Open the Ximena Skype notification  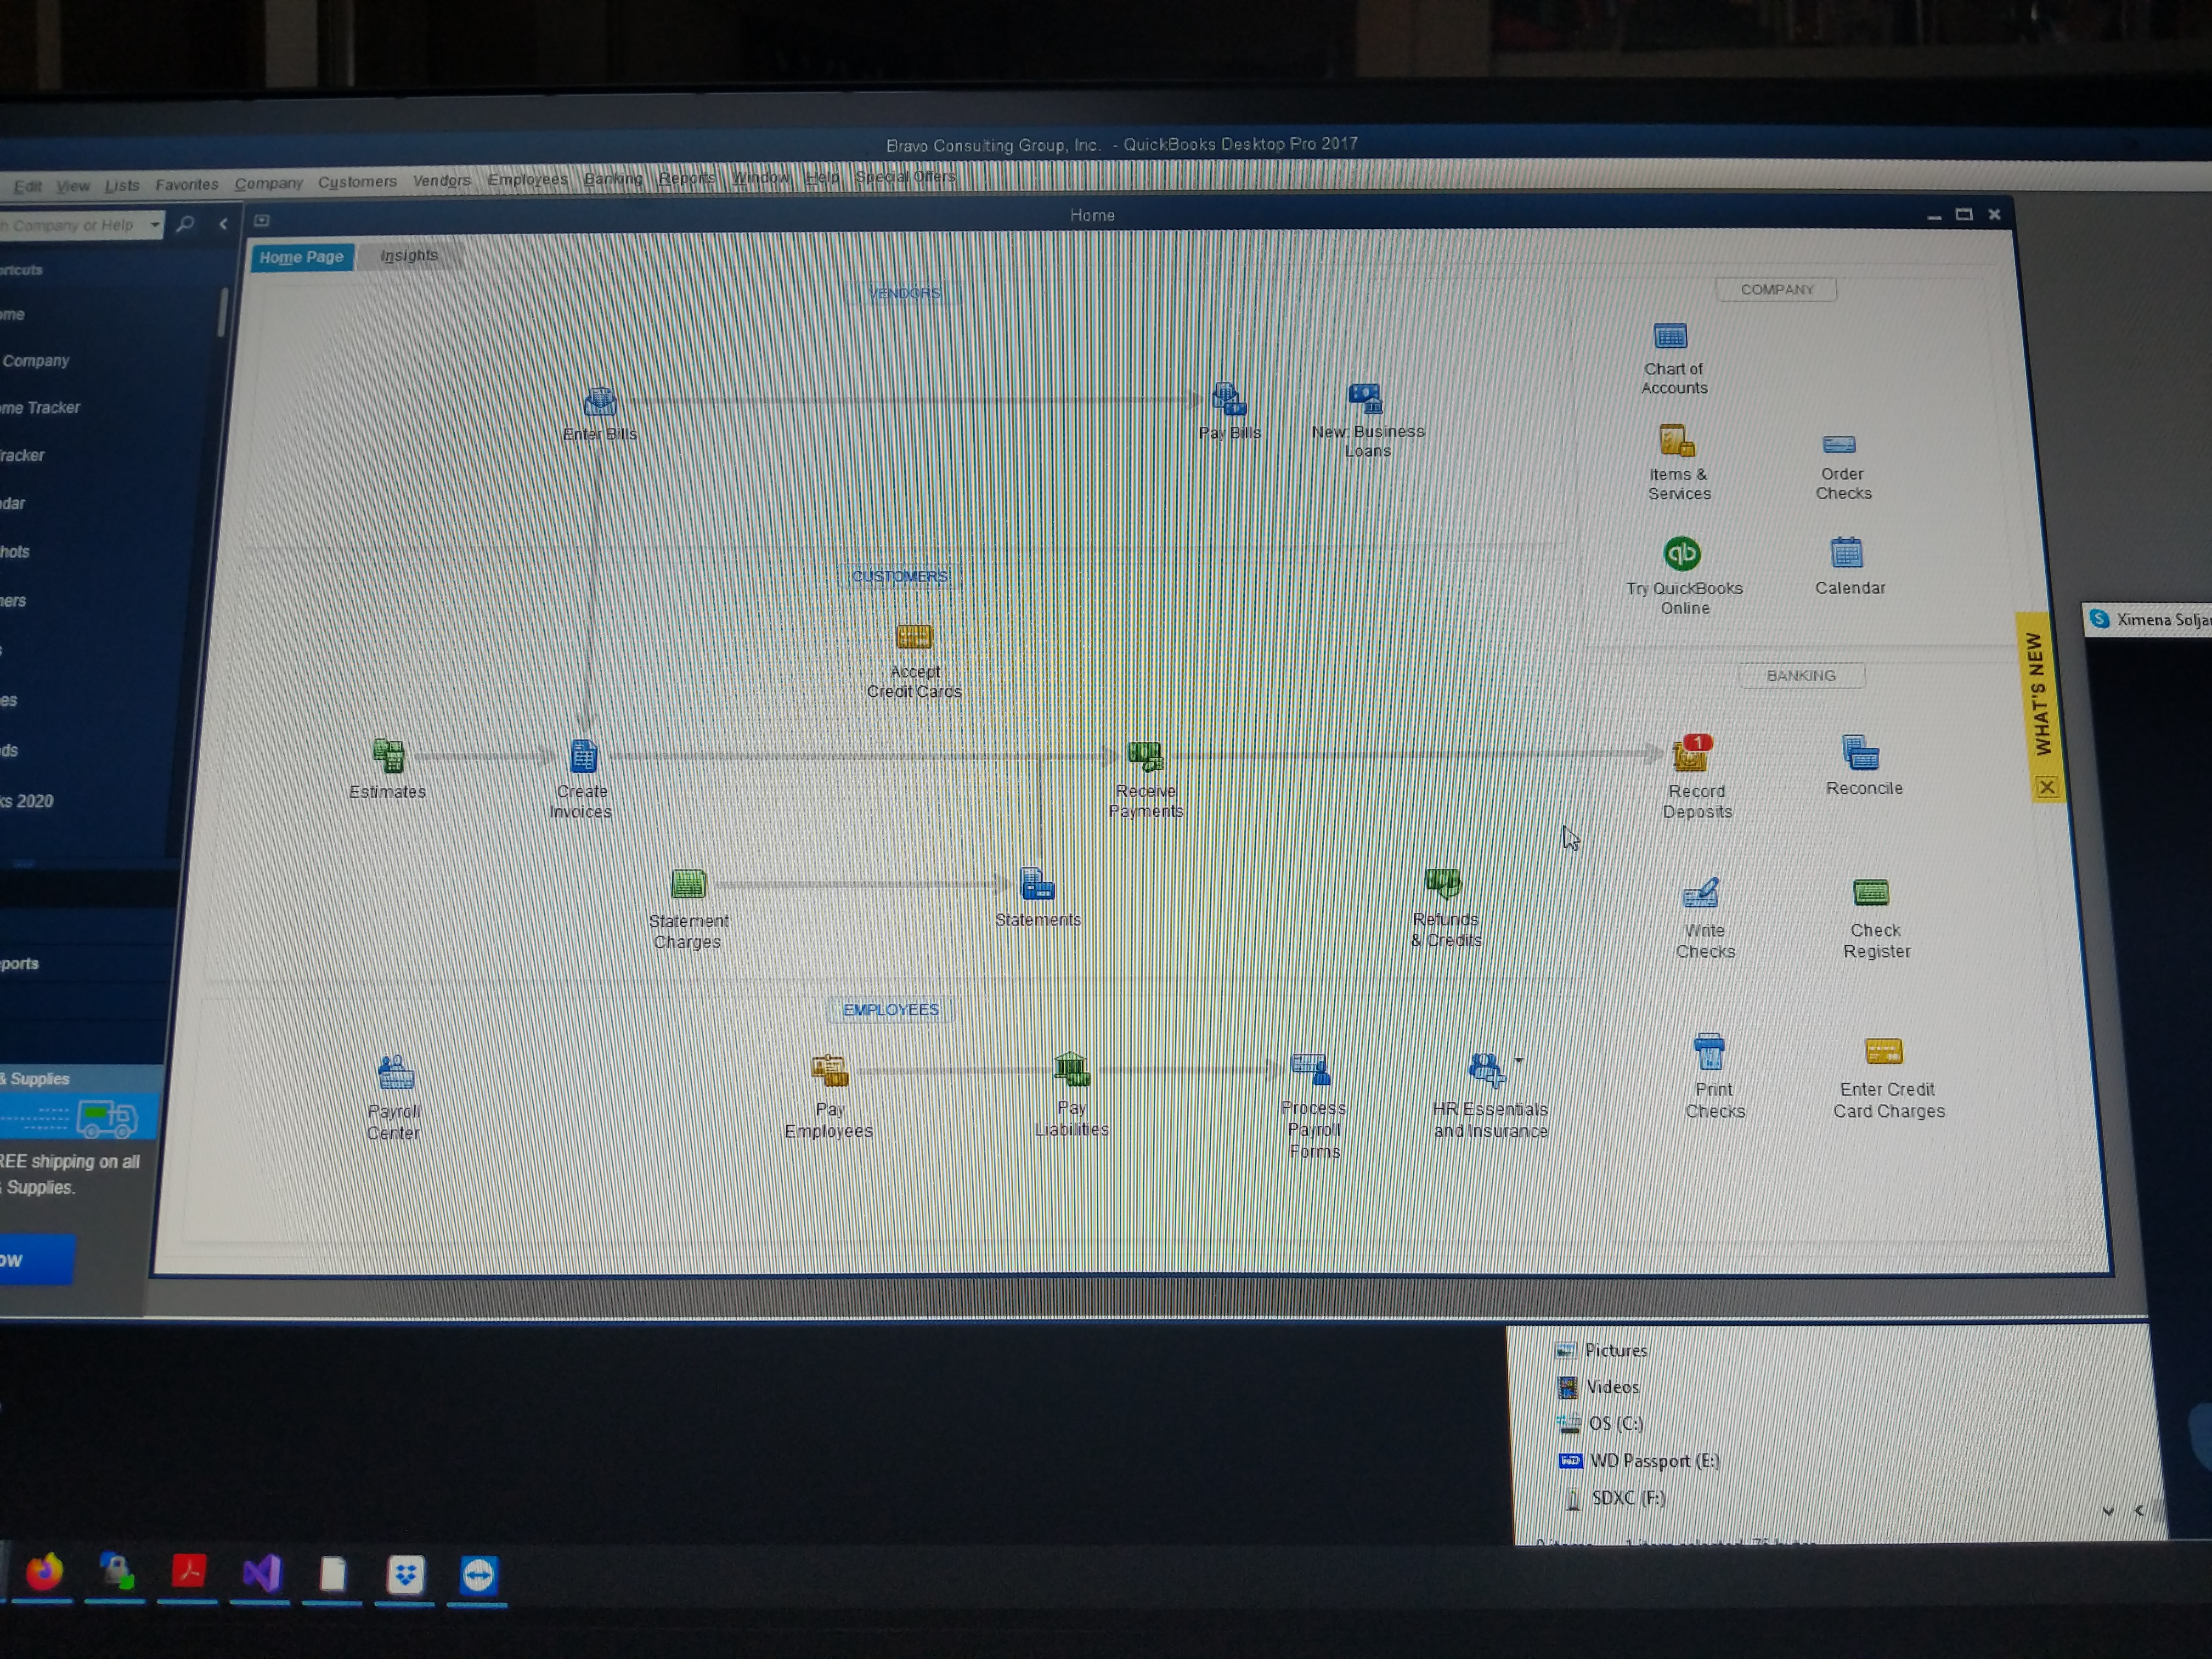(2148, 620)
